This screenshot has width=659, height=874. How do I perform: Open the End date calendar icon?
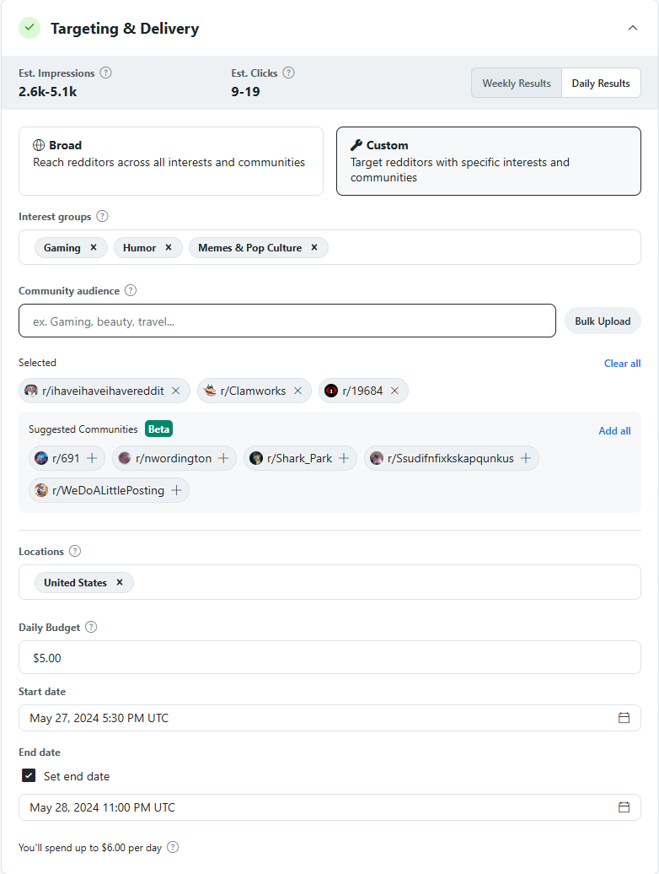click(624, 807)
